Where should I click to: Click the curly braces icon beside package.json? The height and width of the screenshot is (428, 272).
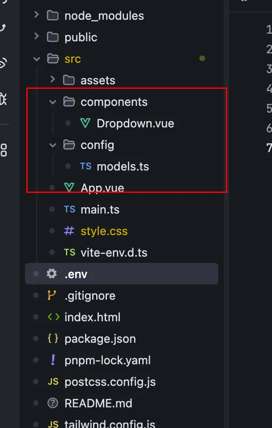pos(53,339)
